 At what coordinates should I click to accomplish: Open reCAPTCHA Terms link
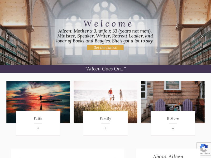point(208,153)
